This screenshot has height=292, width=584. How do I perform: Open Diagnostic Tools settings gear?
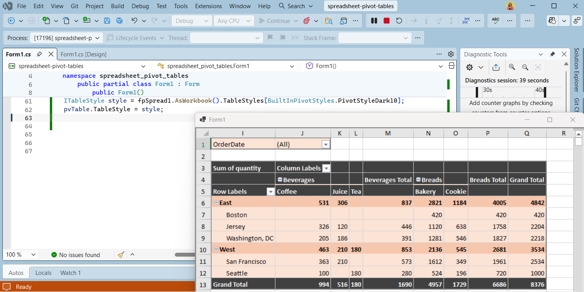pos(469,67)
